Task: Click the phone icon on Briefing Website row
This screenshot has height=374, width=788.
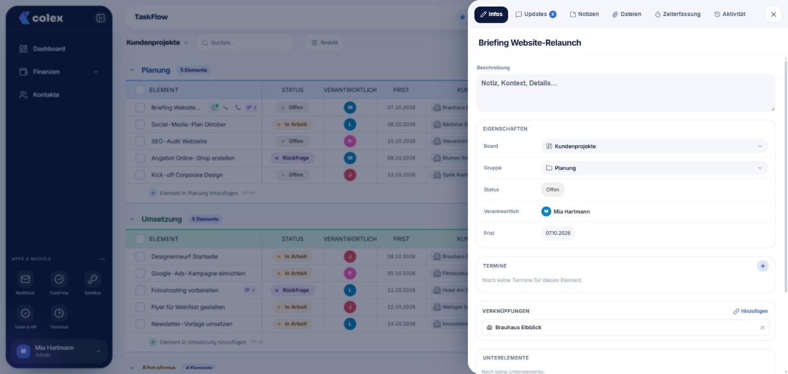Action: click(238, 108)
